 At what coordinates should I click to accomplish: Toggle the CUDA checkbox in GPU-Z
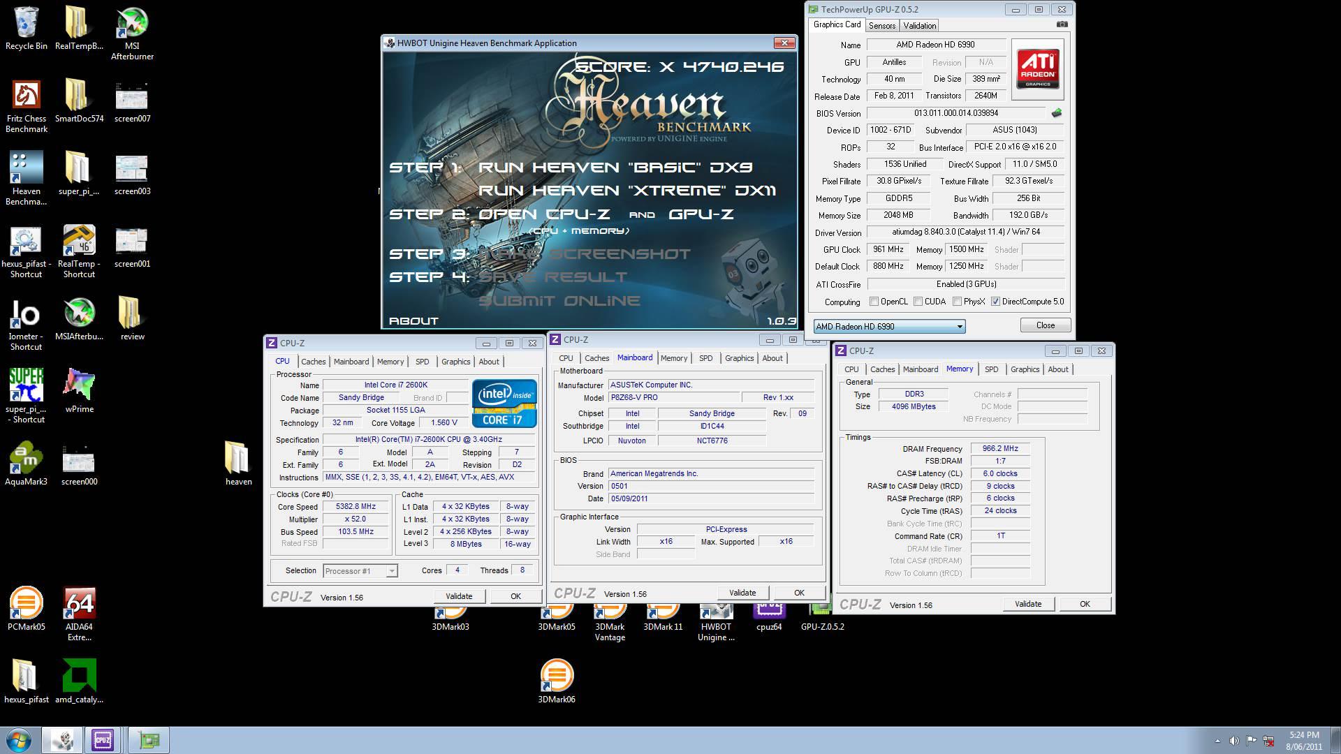(x=918, y=302)
